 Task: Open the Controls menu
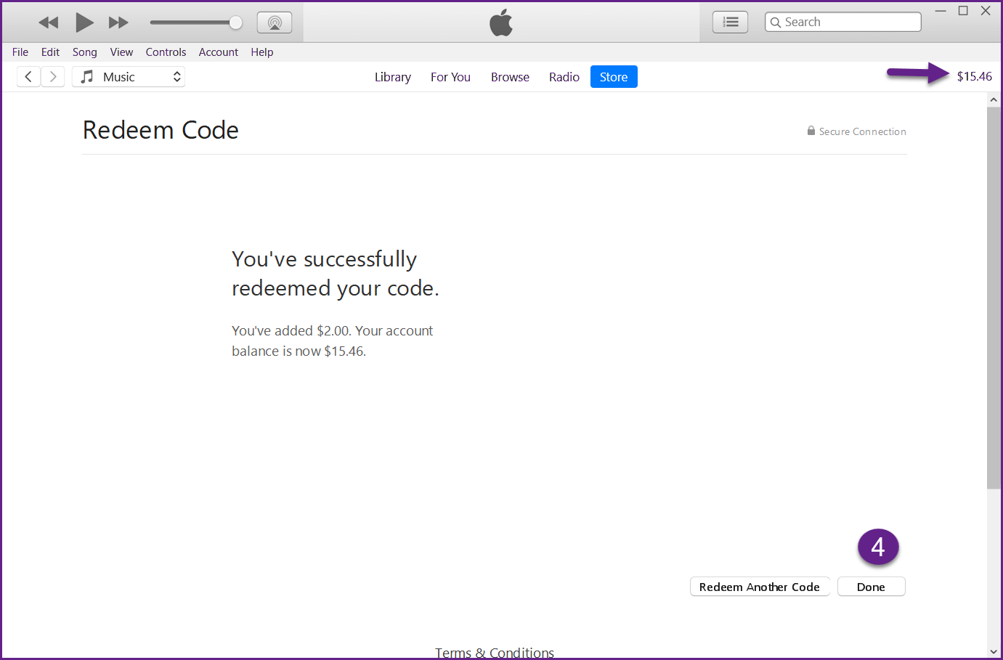pos(166,52)
